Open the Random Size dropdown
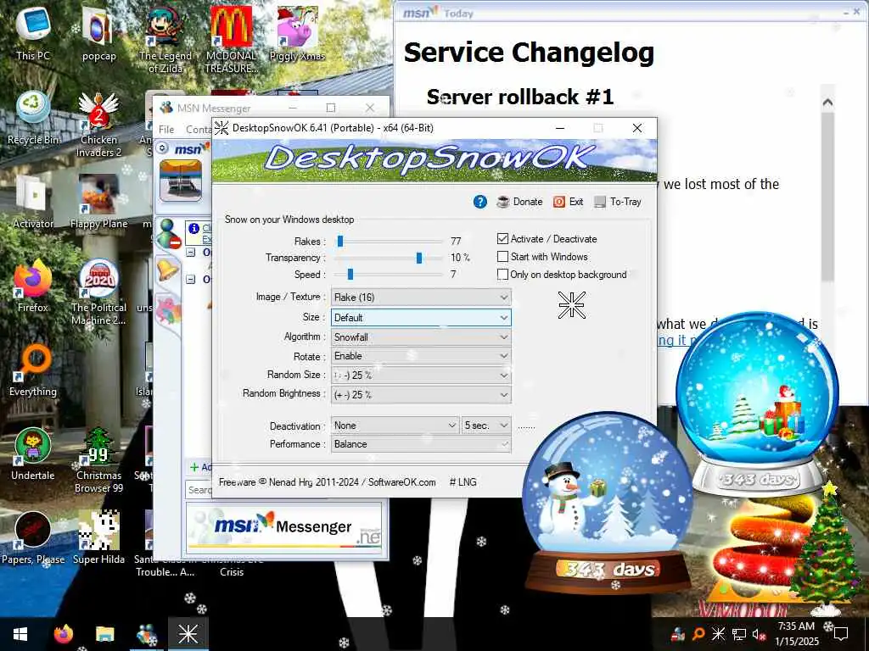 coord(421,376)
